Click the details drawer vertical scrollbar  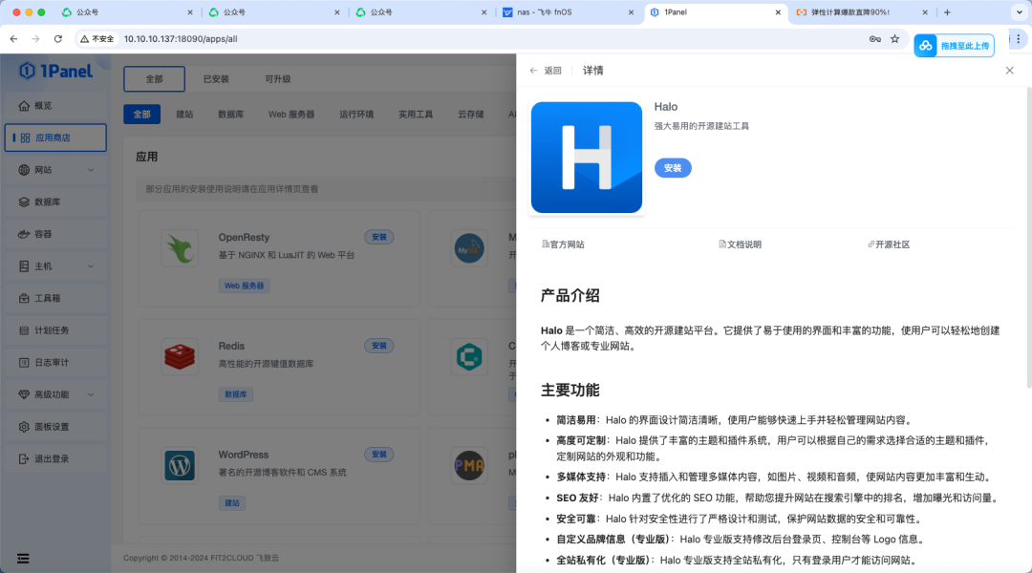[1029, 237]
